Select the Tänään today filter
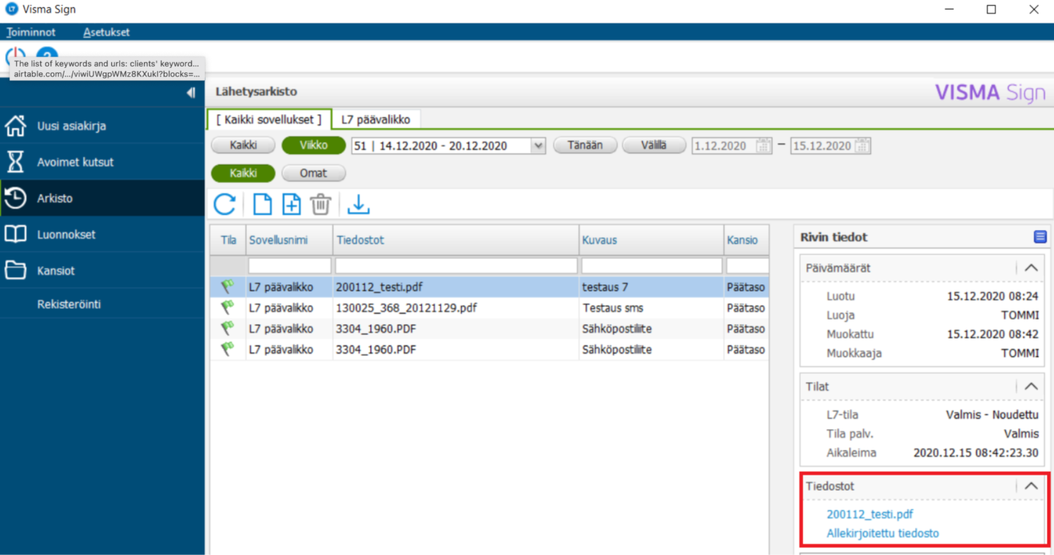The height and width of the screenshot is (555, 1054). coord(585,146)
